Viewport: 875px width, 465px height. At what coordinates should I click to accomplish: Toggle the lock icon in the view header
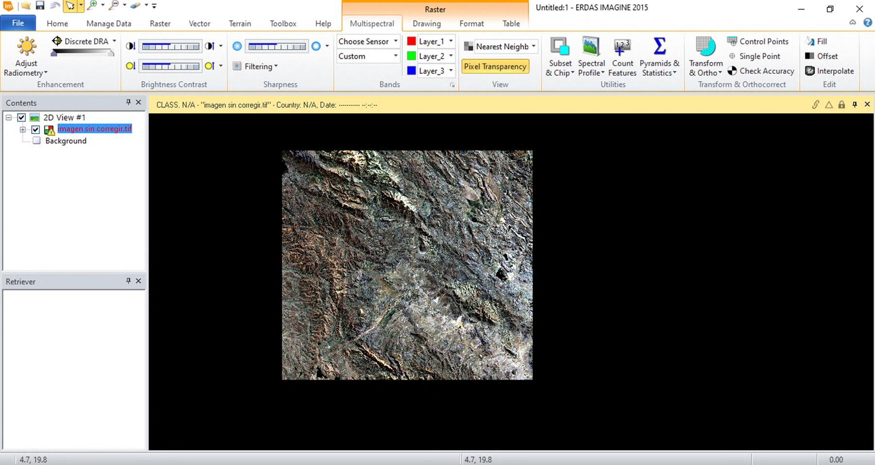pyautogui.click(x=841, y=104)
